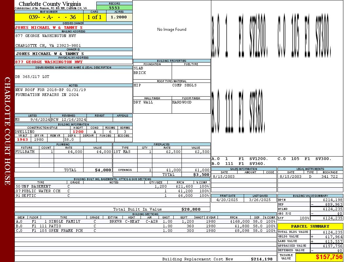Select floor finish HARDWOOD
The image size is (344, 262).
(x=182, y=103)
